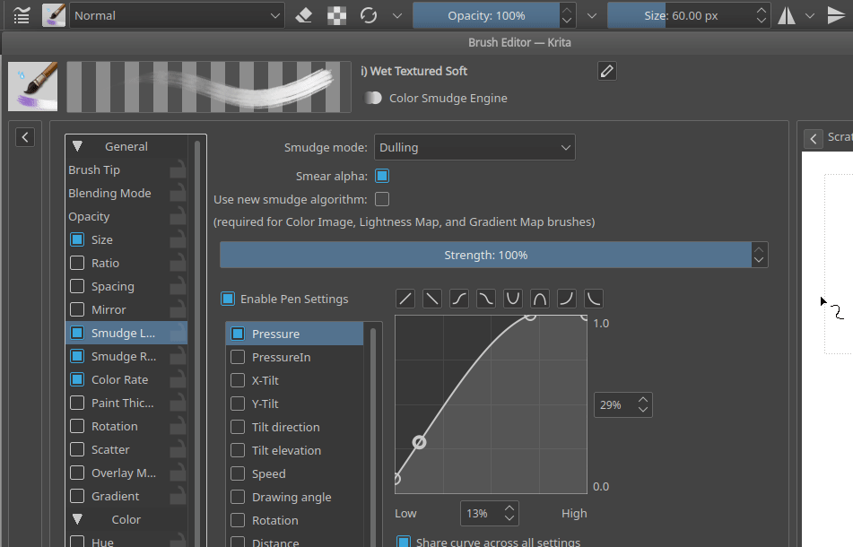This screenshot has height=547, width=853.
Task: Disable the Smear alpha checkbox
Action: (x=382, y=176)
